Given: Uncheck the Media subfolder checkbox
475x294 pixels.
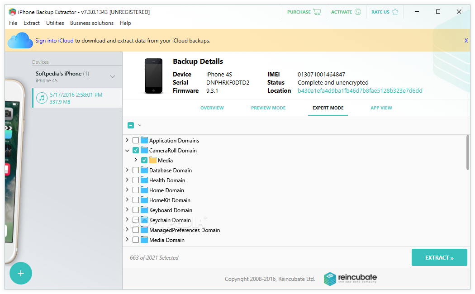Looking at the screenshot, I should pos(144,160).
